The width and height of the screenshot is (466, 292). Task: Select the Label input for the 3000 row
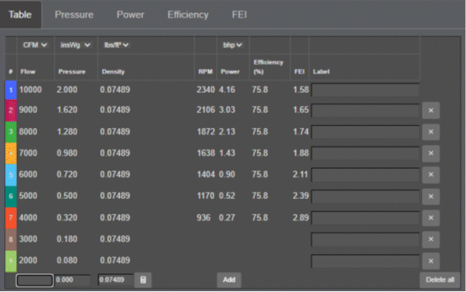(x=365, y=239)
